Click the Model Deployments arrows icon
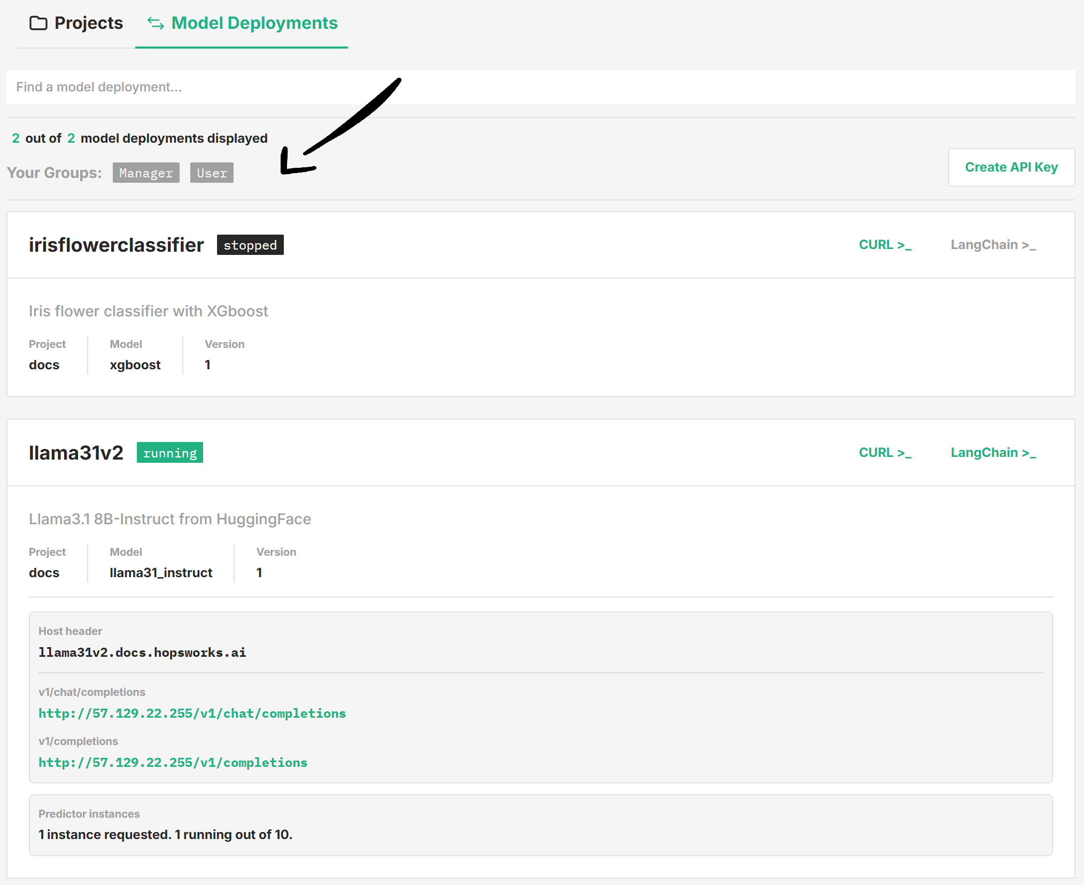1084x885 pixels. point(156,23)
